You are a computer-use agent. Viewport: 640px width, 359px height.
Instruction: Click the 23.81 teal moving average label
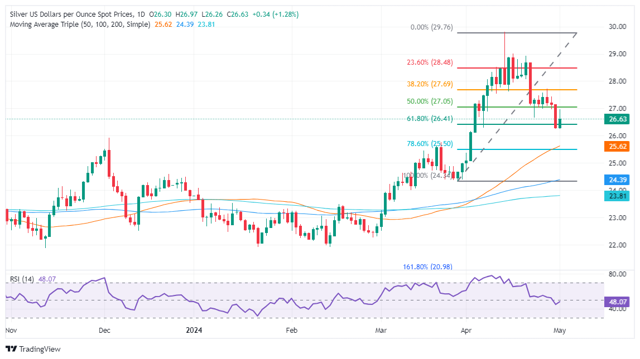pos(617,196)
